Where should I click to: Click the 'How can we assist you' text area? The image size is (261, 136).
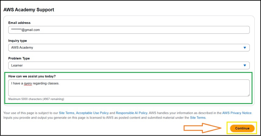tap(129, 88)
